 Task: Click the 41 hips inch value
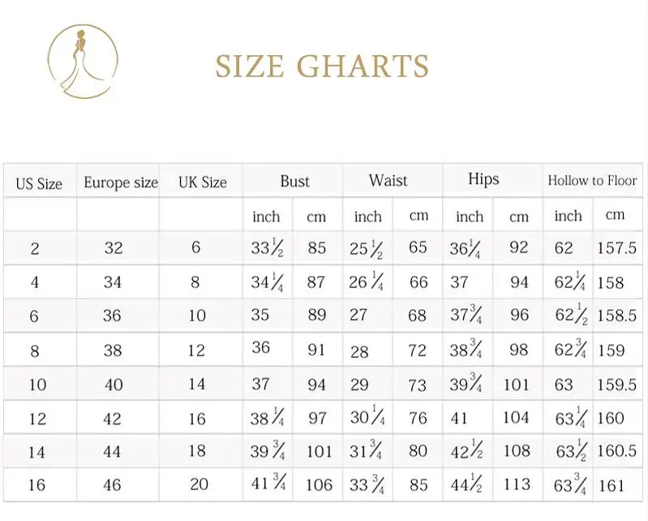pyautogui.click(x=459, y=418)
